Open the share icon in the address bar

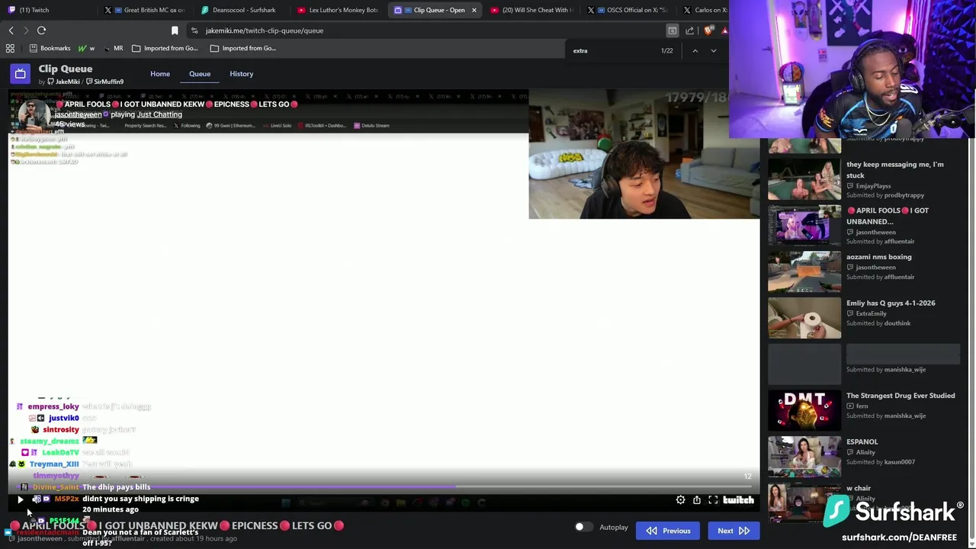[689, 30]
